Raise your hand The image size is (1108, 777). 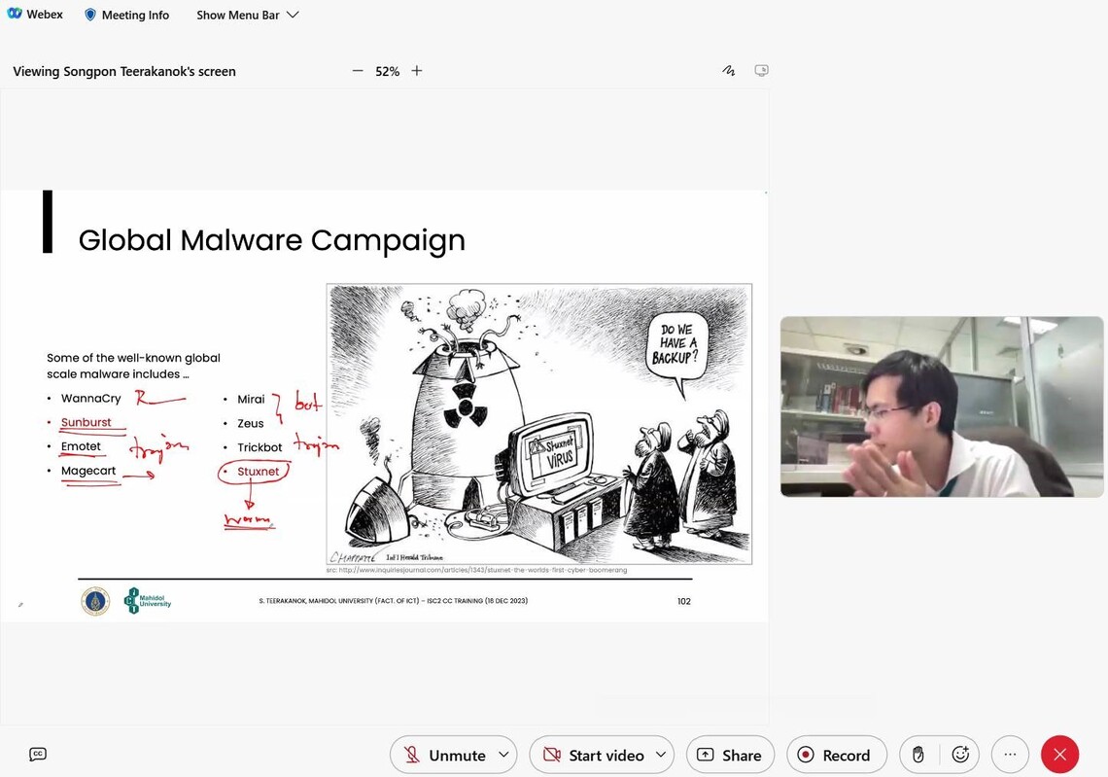(918, 755)
